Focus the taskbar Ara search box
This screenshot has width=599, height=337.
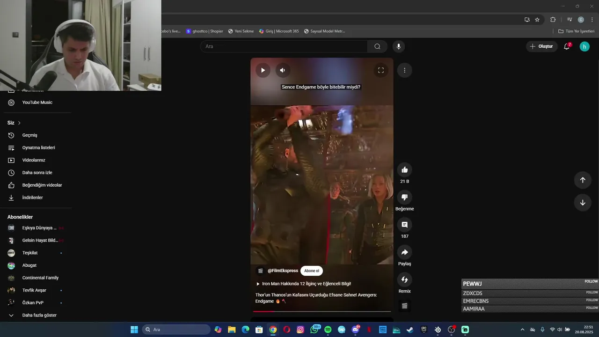(x=176, y=330)
